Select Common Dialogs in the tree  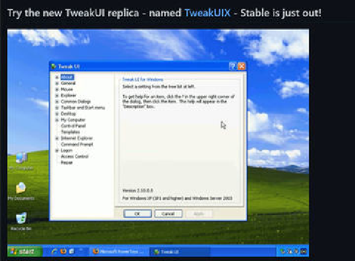[x=76, y=101]
